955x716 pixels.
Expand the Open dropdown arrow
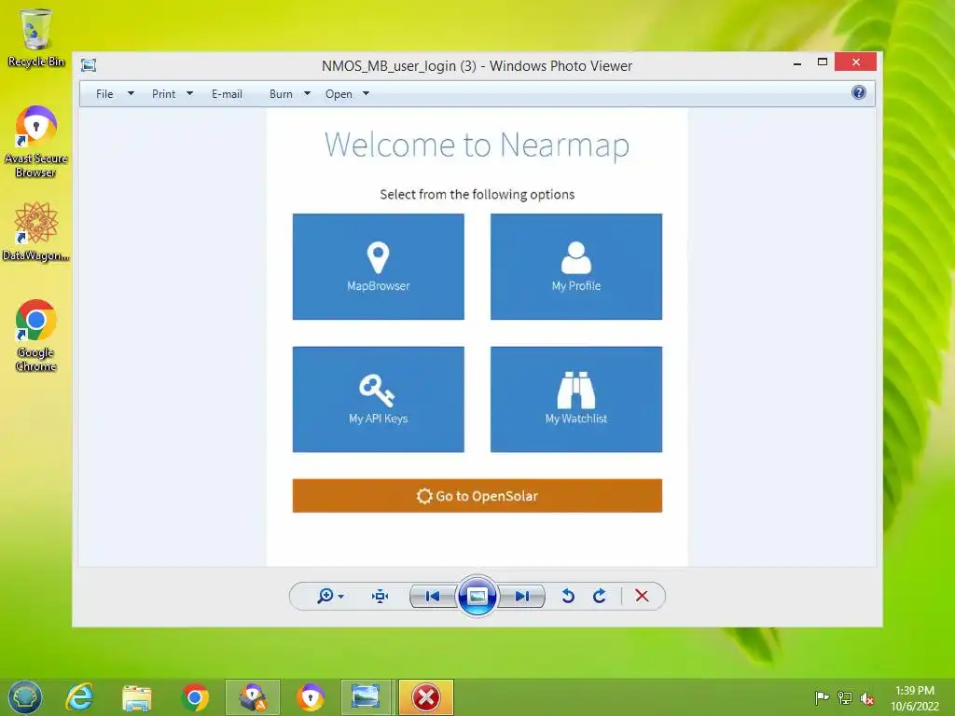click(366, 94)
